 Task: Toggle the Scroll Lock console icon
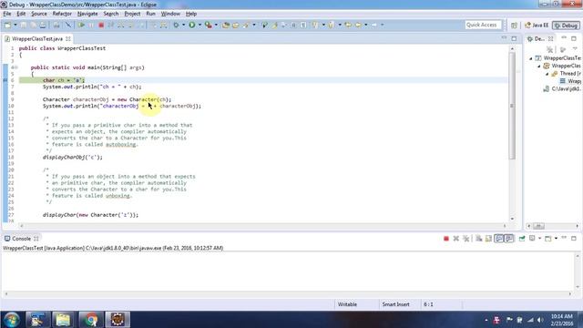pyautogui.click(x=488, y=239)
